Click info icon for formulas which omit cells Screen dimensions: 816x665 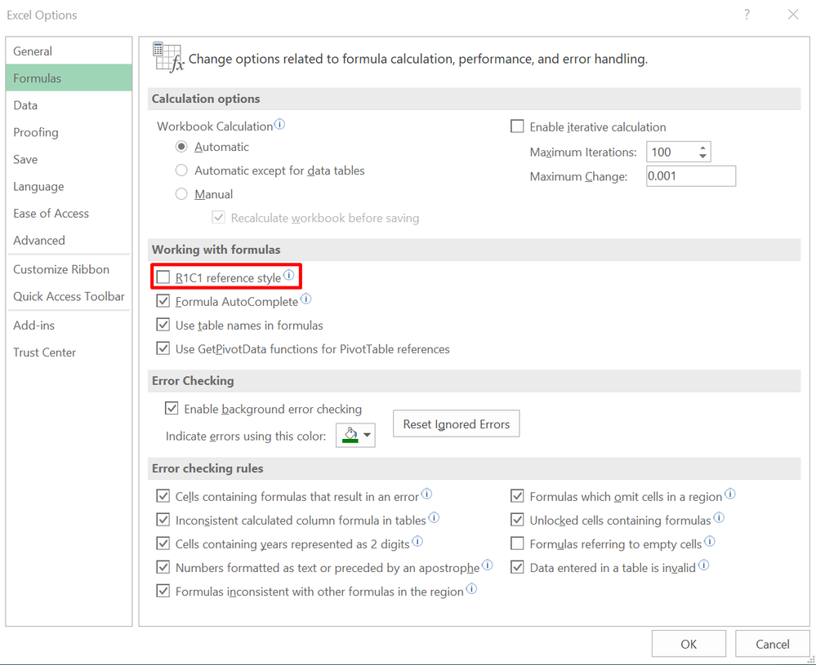click(730, 494)
